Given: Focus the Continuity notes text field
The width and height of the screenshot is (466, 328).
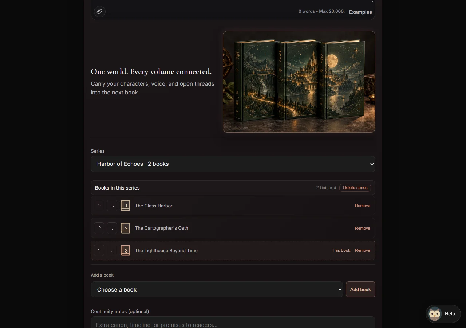Looking at the screenshot, I should [x=233, y=323].
